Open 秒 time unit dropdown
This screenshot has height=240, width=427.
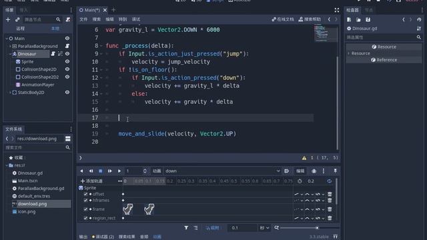pos(264,228)
